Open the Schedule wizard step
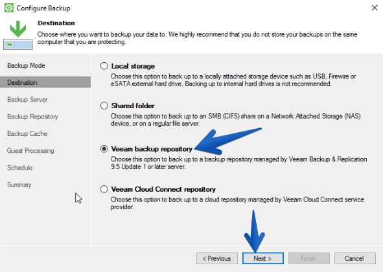383x272 pixels. point(20,168)
